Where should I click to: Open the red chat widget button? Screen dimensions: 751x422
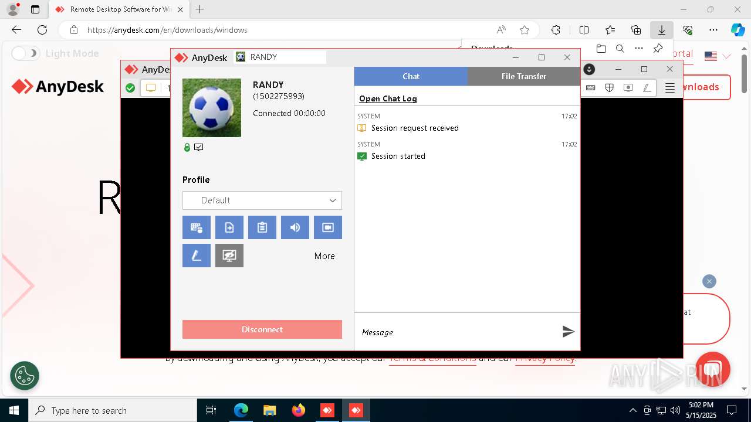(712, 369)
